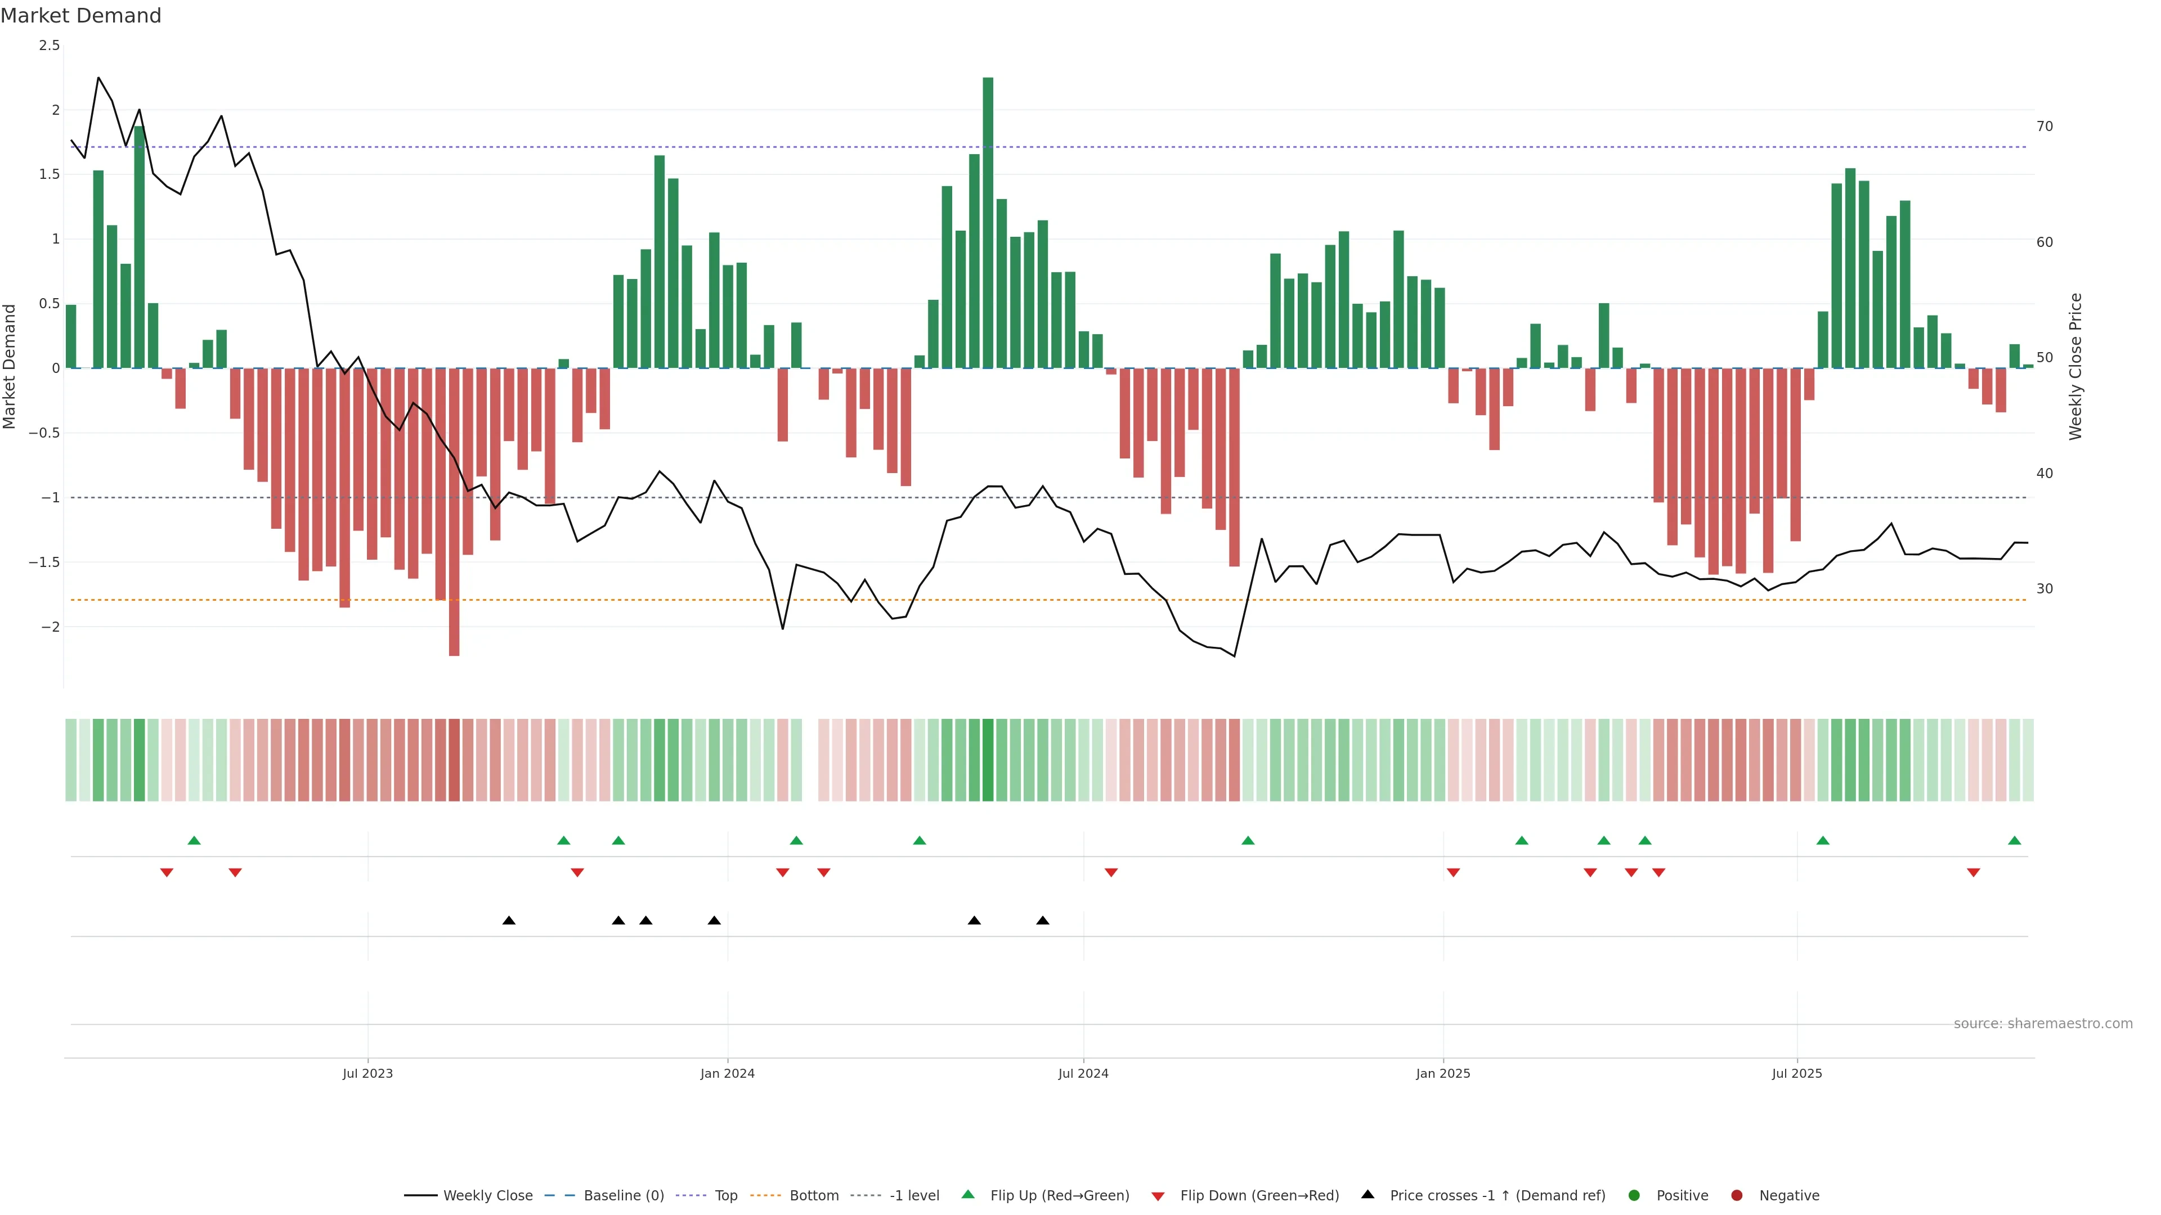2161x1215 pixels.
Task: Click the green Positive circle legend icon
Action: pyautogui.click(x=1633, y=1195)
